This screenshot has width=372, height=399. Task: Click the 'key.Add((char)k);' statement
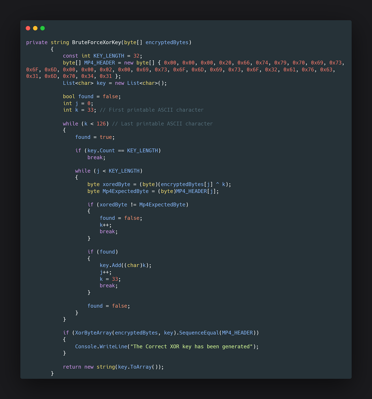coord(126,265)
